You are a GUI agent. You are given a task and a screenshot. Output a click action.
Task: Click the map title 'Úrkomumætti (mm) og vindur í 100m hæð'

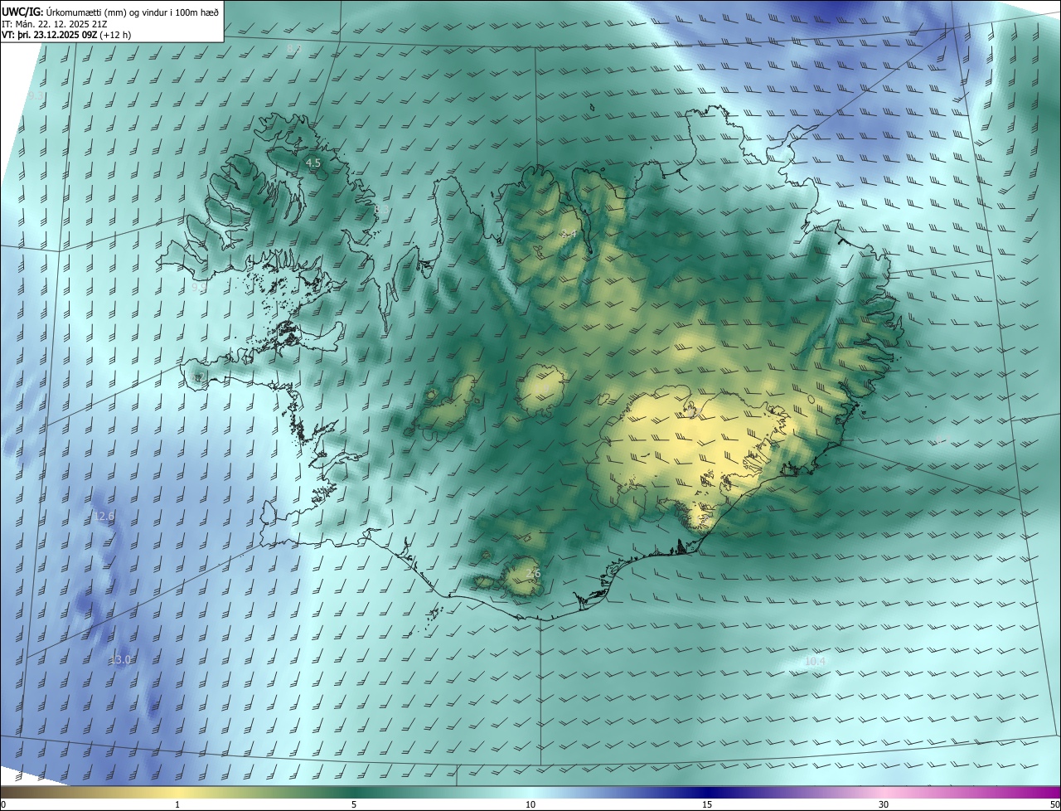[133, 12]
